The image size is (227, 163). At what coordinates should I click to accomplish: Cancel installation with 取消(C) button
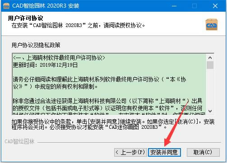tap(203, 153)
